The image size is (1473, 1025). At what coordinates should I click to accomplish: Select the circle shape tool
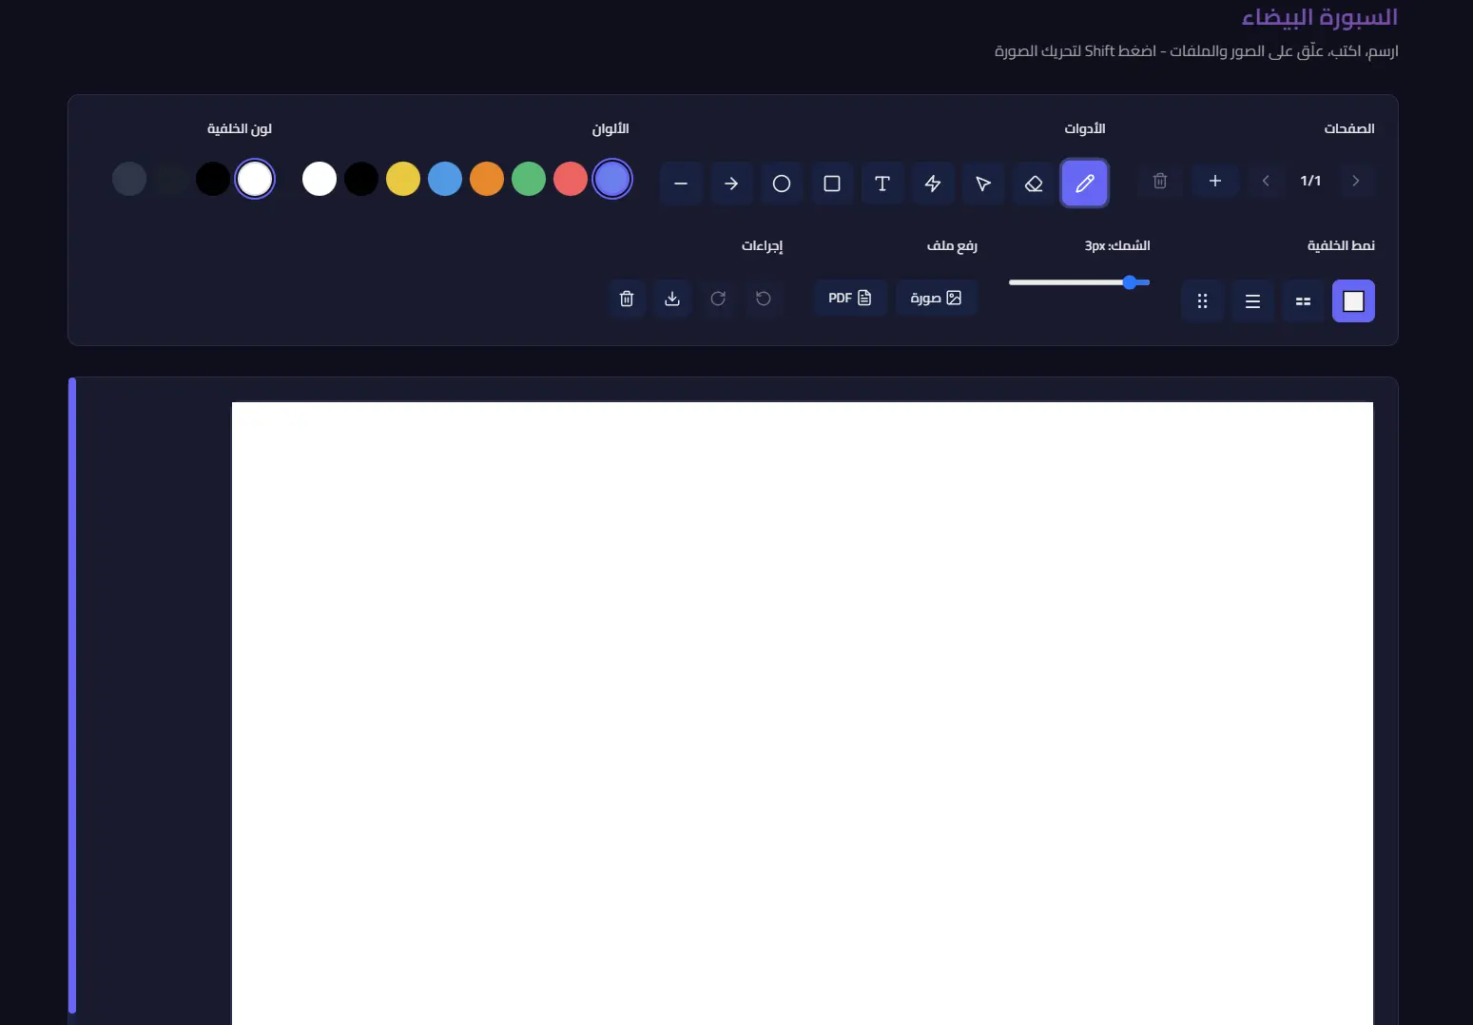click(782, 184)
